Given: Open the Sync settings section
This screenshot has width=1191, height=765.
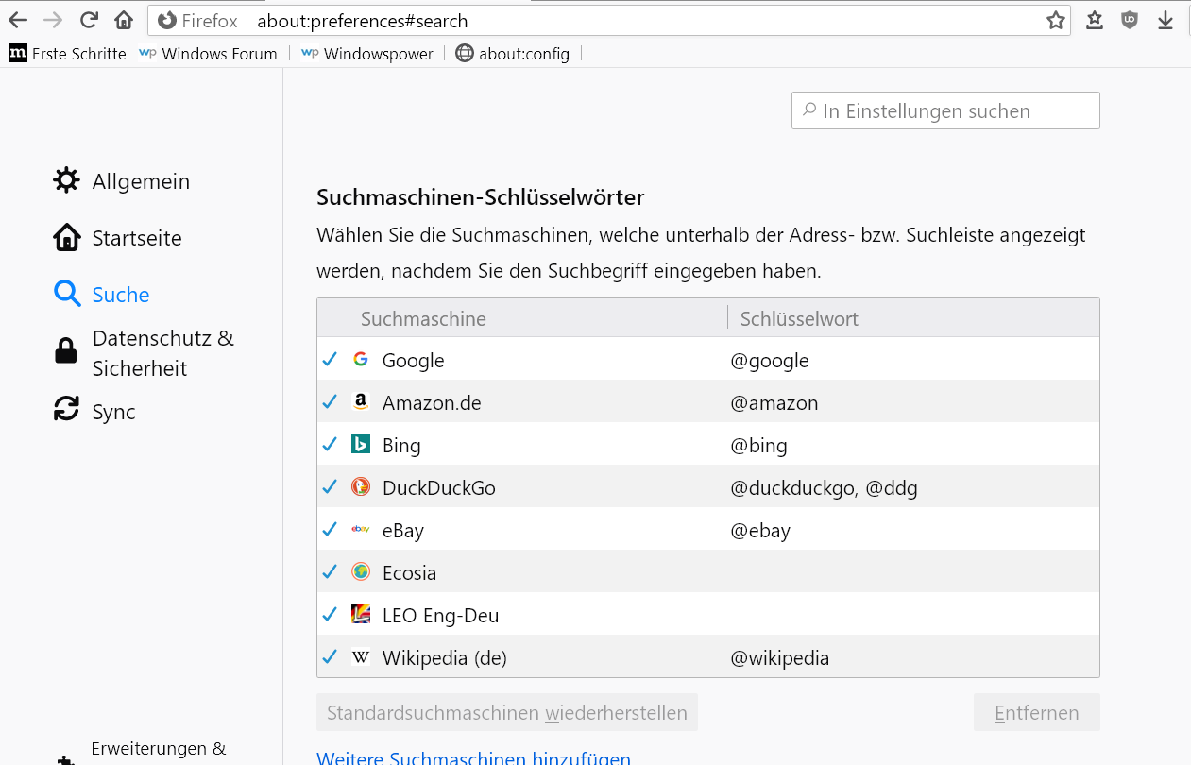Looking at the screenshot, I should click(x=113, y=412).
